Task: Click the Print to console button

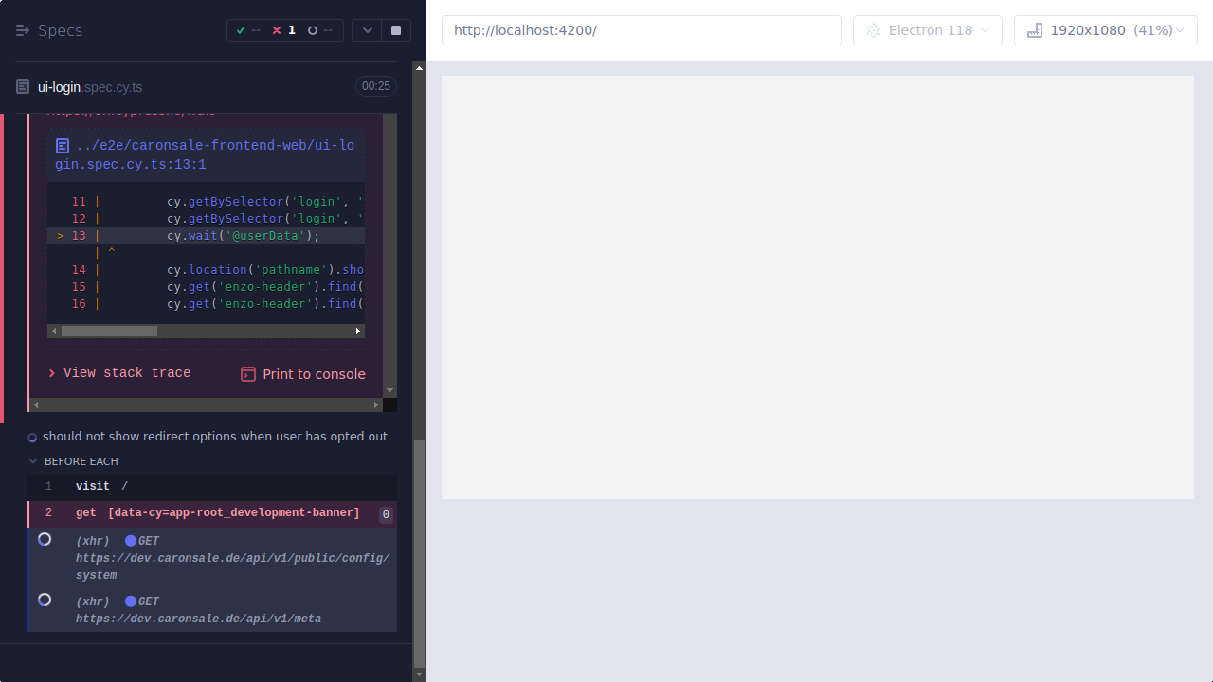Action: (302, 373)
